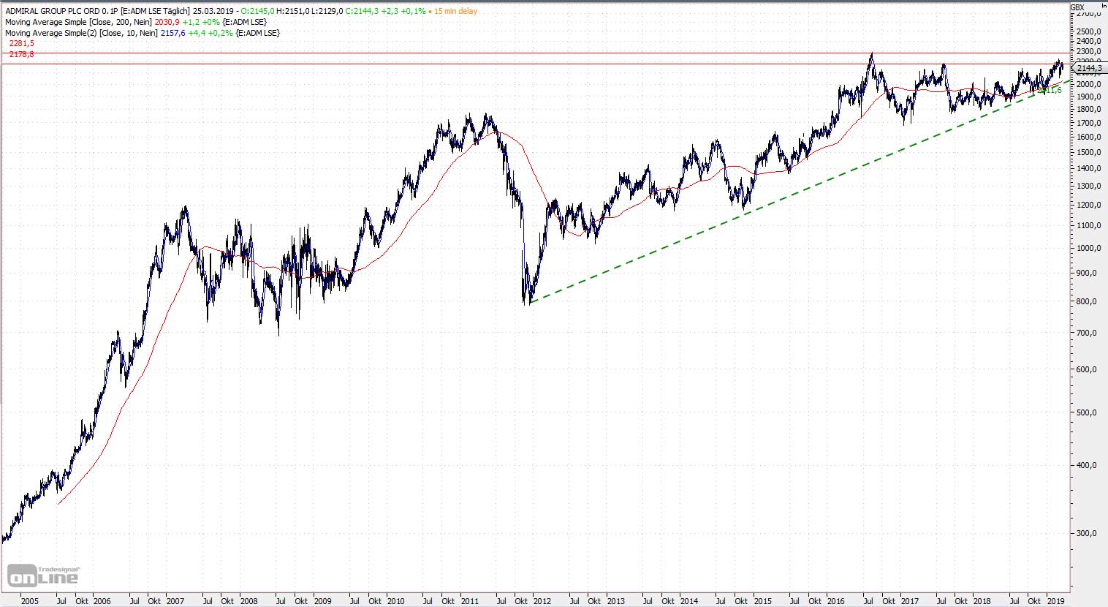Click the 2007 year on time axis
1108x607 pixels.
[175, 601]
